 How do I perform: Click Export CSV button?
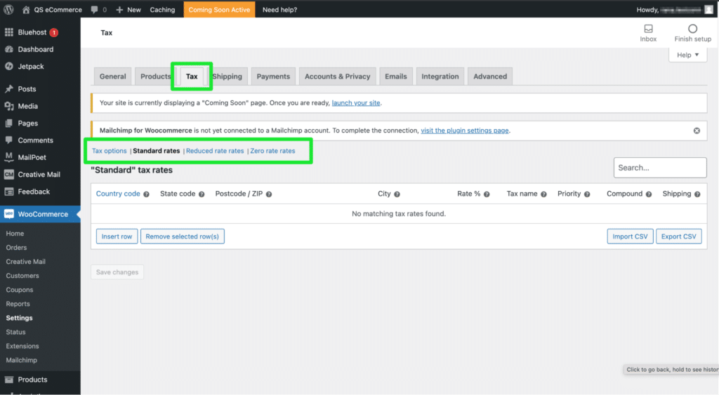coord(679,236)
